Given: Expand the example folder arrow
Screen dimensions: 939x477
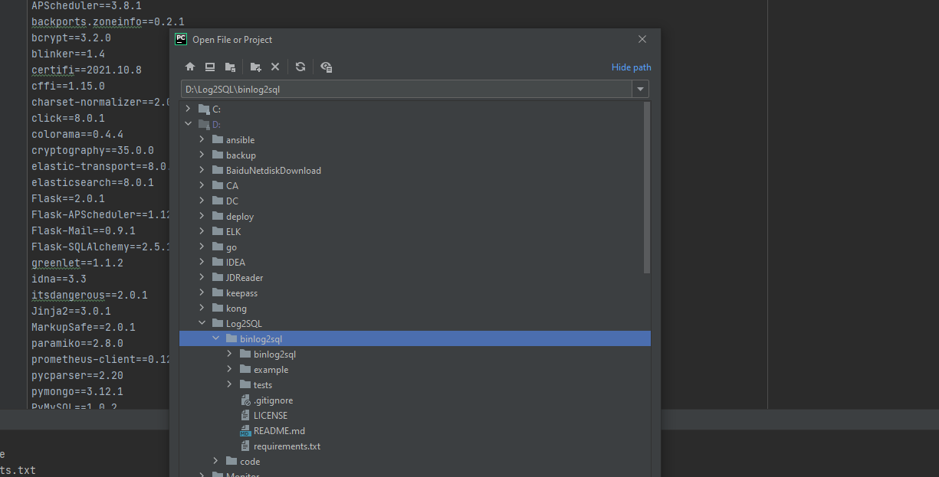Looking at the screenshot, I should click(x=230, y=369).
